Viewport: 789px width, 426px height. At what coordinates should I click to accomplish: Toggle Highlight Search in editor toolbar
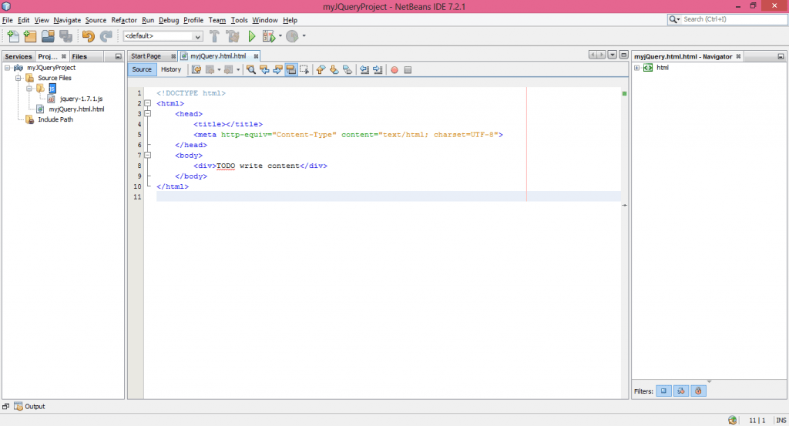click(x=291, y=70)
